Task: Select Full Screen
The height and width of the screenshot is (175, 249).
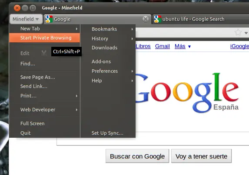Action: click(x=45, y=123)
